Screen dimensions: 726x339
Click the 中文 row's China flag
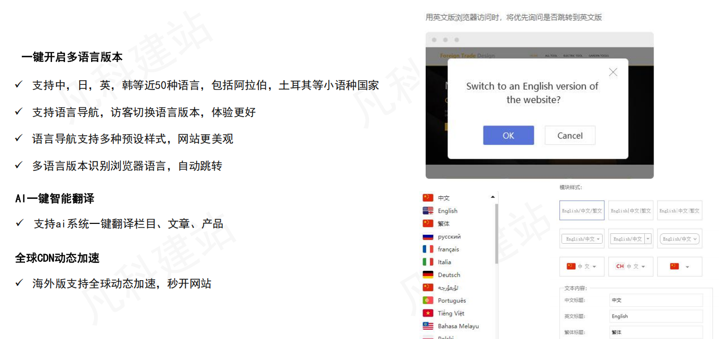(428, 198)
